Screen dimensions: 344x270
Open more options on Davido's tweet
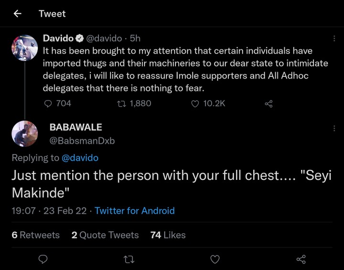coord(334,39)
